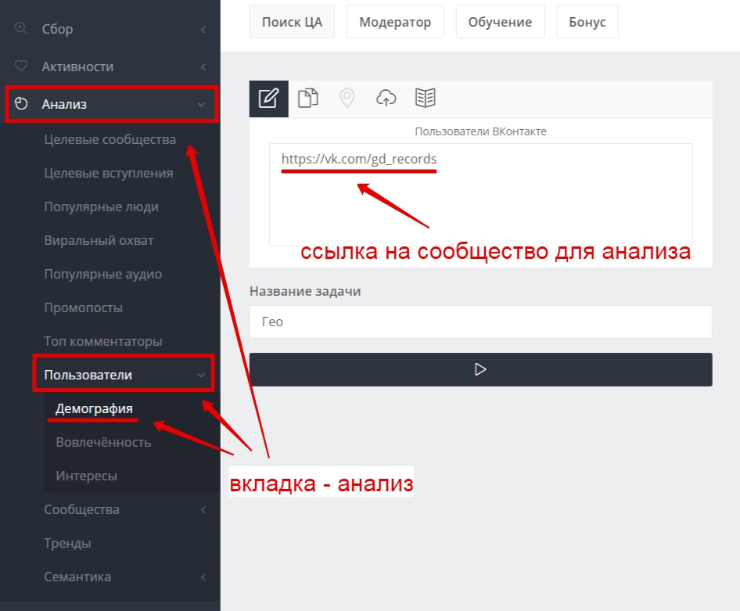The image size is (740, 611).
Task: Open Топ комментаторы item
Action: tap(103, 341)
